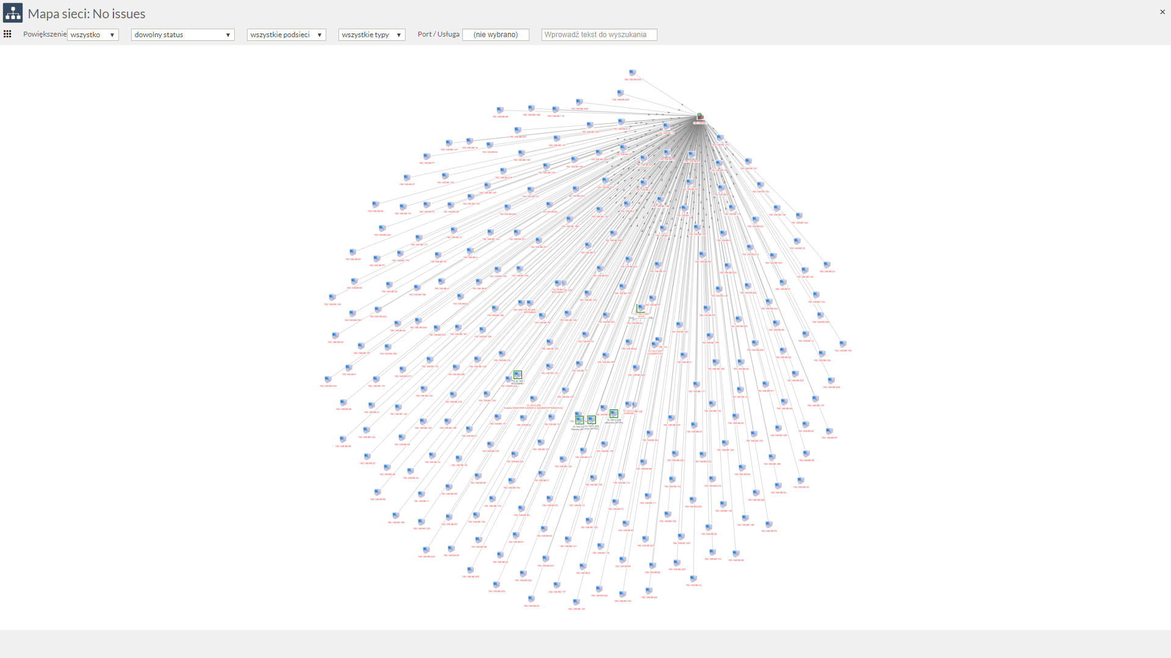Click the network map header icon
The width and height of the screenshot is (1171, 658).
[x=13, y=13]
